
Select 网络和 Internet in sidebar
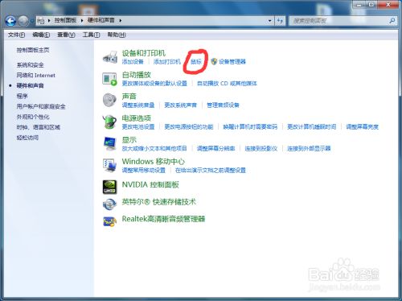click(x=36, y=76)
